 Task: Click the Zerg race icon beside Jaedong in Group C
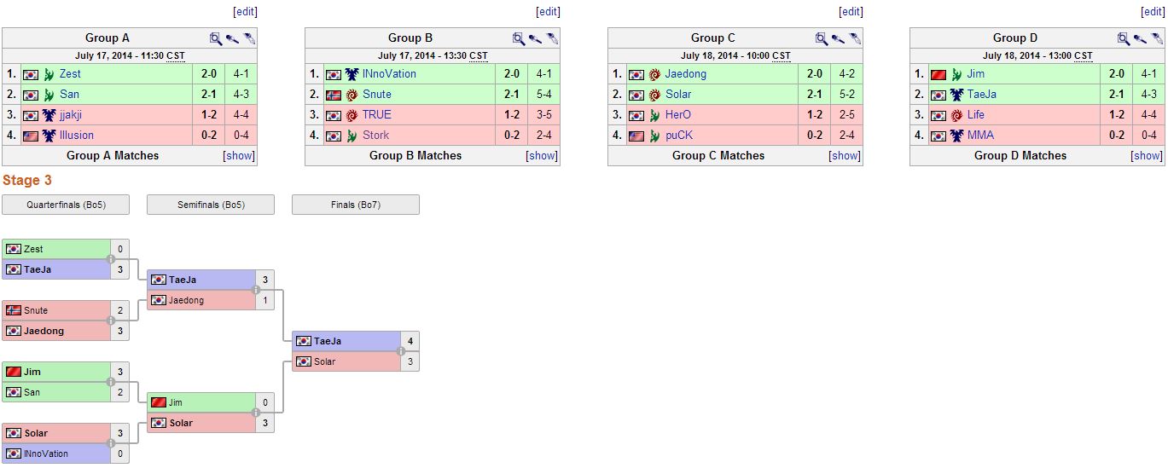(654, 74)
